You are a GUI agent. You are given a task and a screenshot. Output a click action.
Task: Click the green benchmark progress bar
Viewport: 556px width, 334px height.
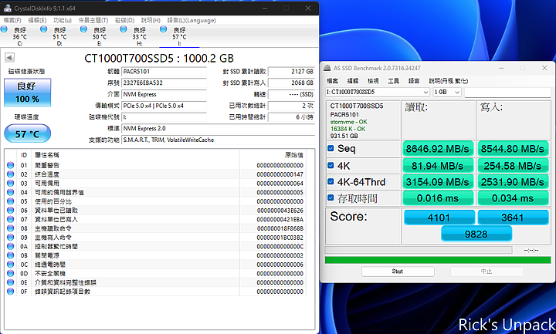pos(438,260)
